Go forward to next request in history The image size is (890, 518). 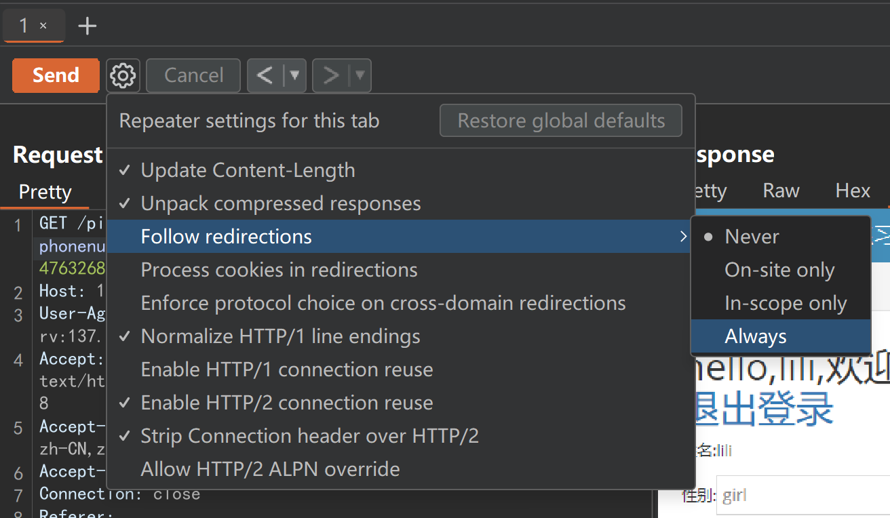[x=331, y=75]
